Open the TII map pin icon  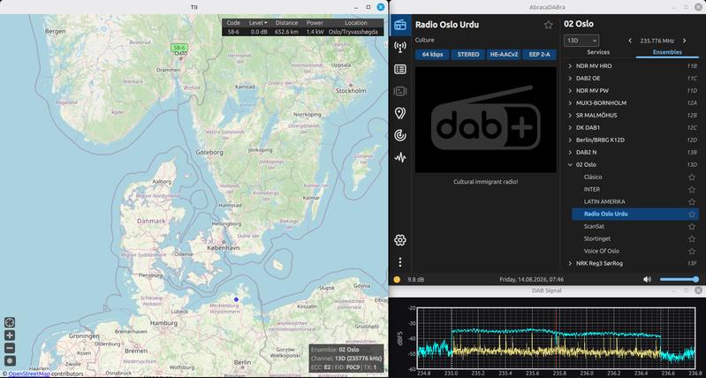coord(399,113)
